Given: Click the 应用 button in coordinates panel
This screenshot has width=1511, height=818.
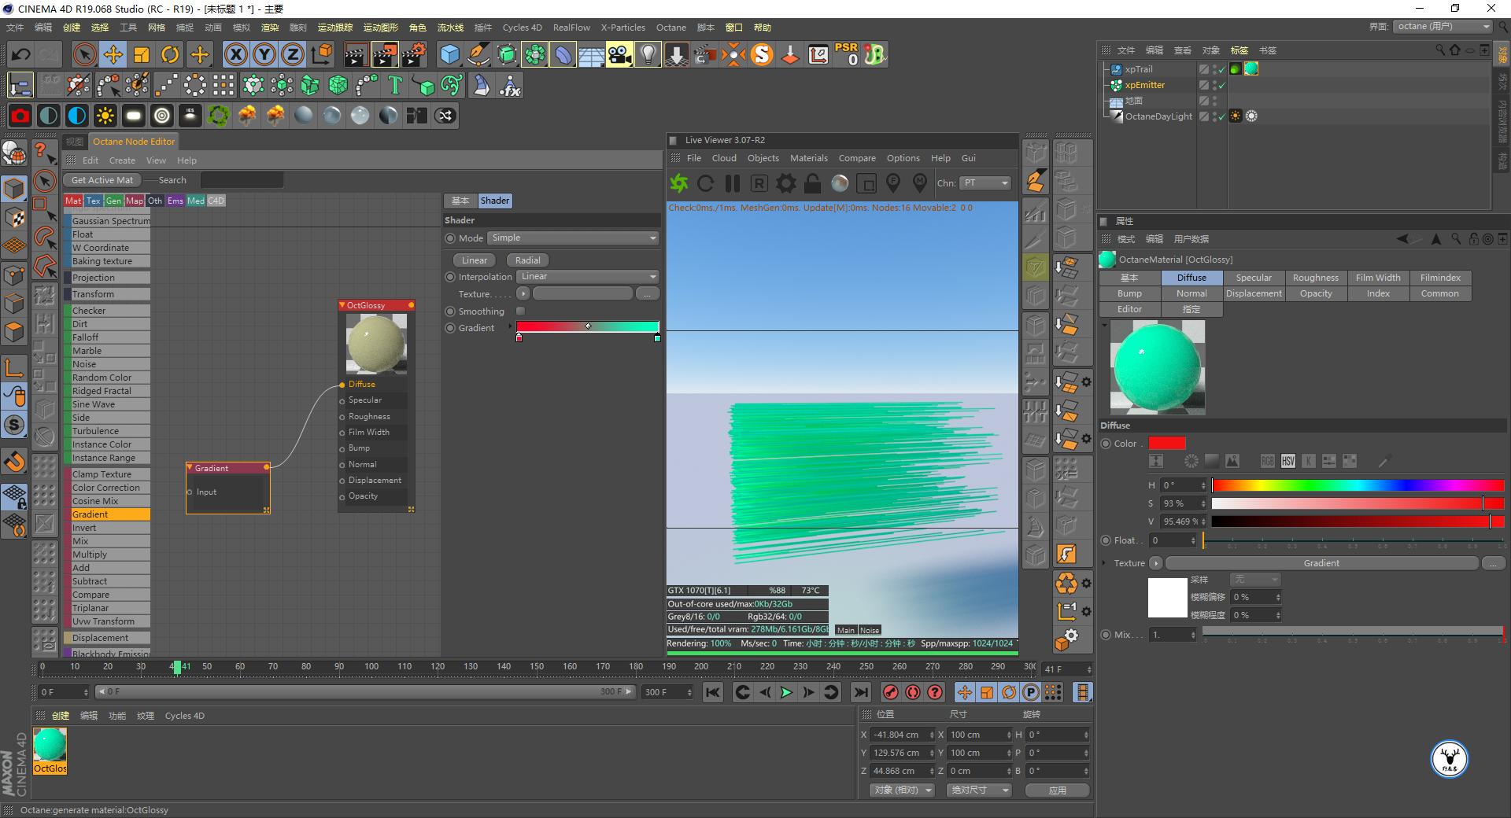Looking at the screenshot, I should click(1057, 790).
